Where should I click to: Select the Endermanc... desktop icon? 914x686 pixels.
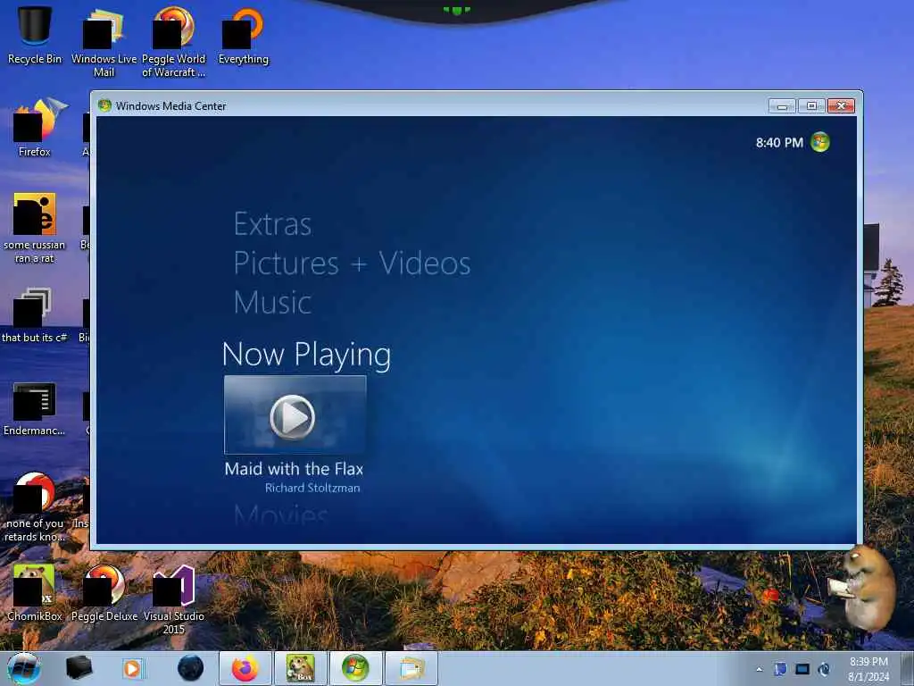[x=35, y=409]
